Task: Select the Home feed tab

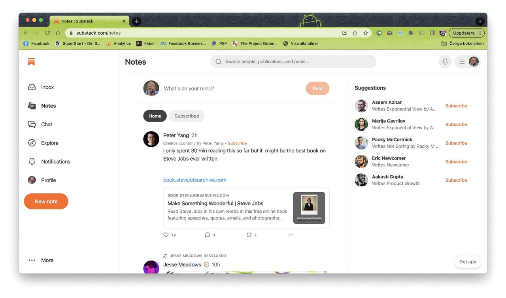Action: (x=155, y=116)
